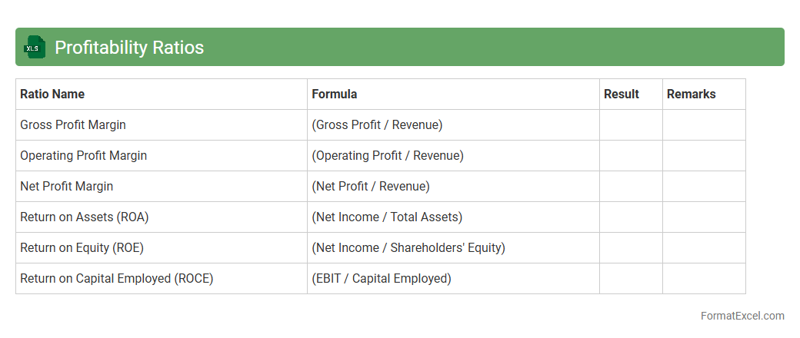Click the Result field for Gross Profit Margin
Screen dimensions: 800x338
[631, 125]
